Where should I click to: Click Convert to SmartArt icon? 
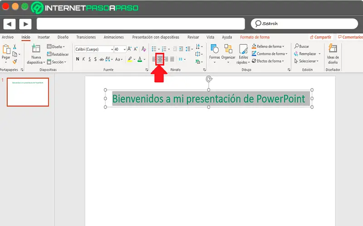[197, 61]
